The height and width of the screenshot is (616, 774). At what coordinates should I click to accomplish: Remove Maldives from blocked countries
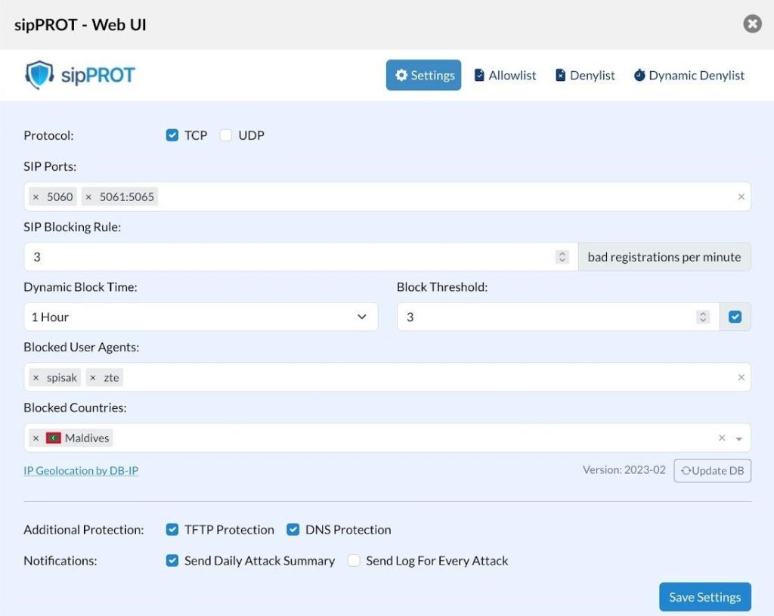tap(36, 438)
